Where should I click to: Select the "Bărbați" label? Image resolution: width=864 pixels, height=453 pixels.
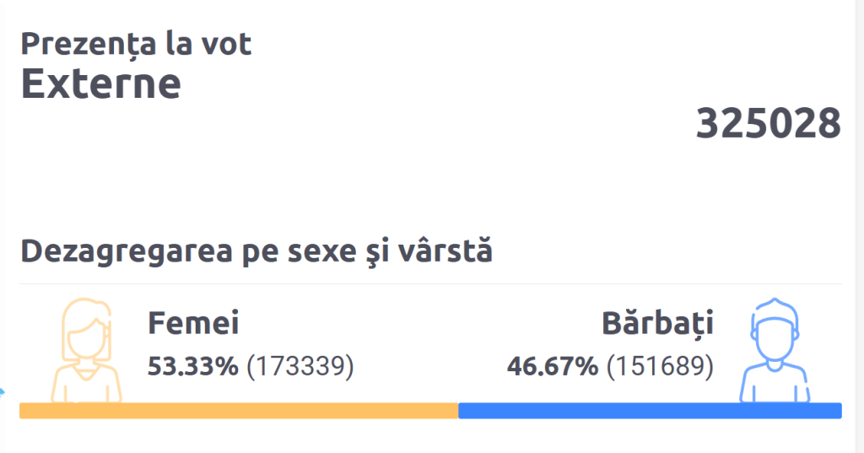point(657,323)
